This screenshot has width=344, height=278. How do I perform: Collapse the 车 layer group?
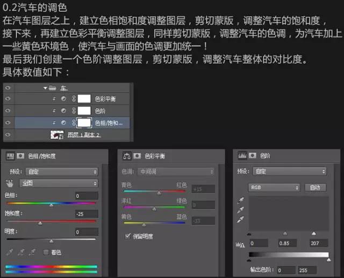point(46,88)
